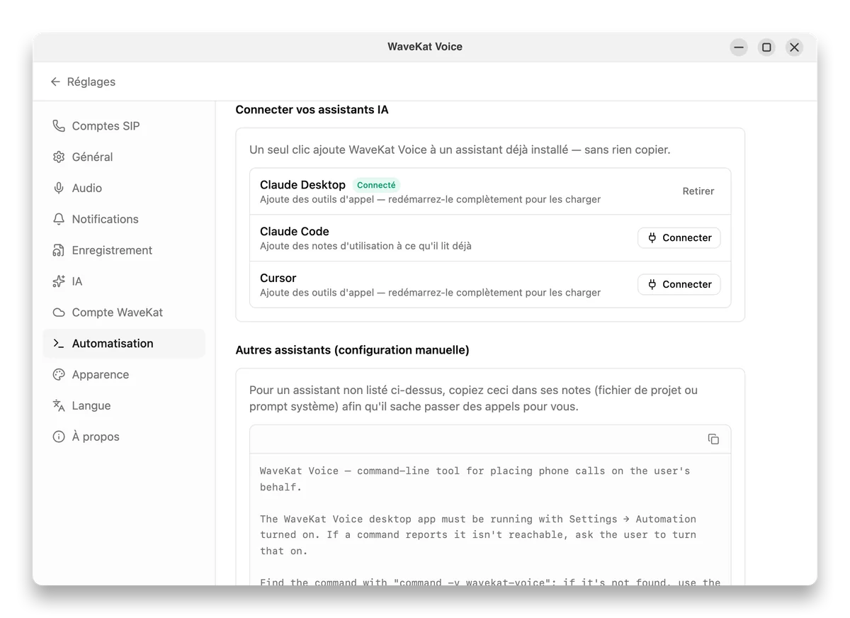This screenshot has width=850, height=618.
Task: Close the WaveKat Voice window
Action: [x=794, y=47]
